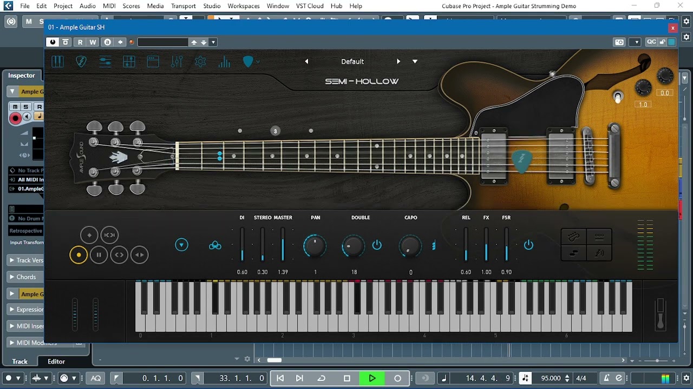
Task: Switch to the Track tab
Action: point(20,361)
